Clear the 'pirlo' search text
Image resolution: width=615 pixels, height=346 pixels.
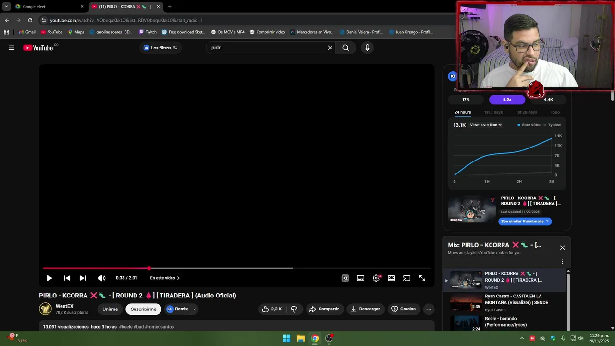tap(330, 48)
